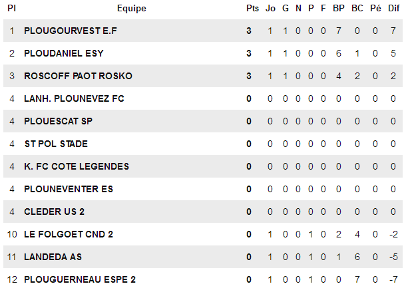The height and width of the screenshot is (296, 404).
Task: Click the BP column header
Action: (339, 8)
